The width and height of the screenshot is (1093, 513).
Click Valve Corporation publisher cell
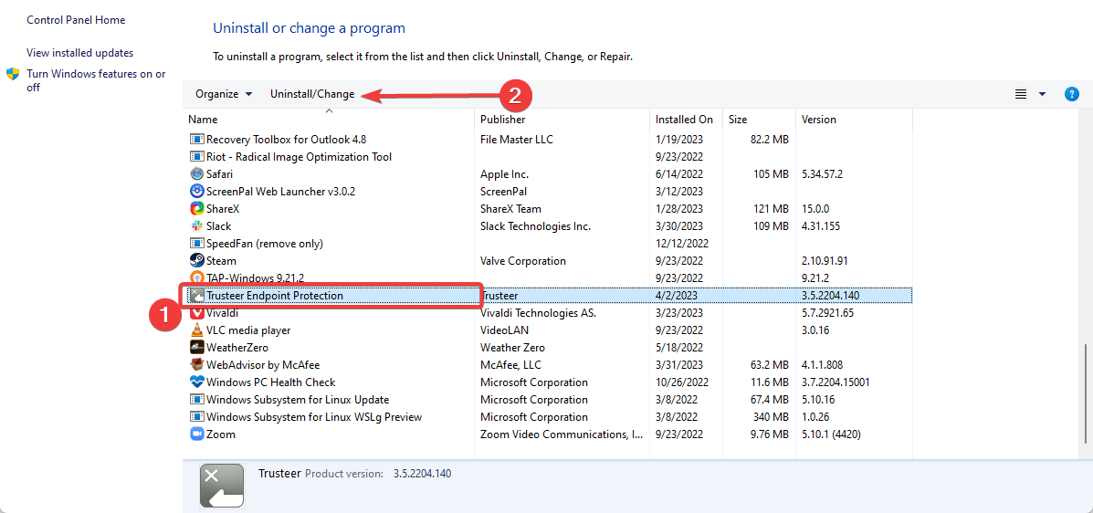523,261
